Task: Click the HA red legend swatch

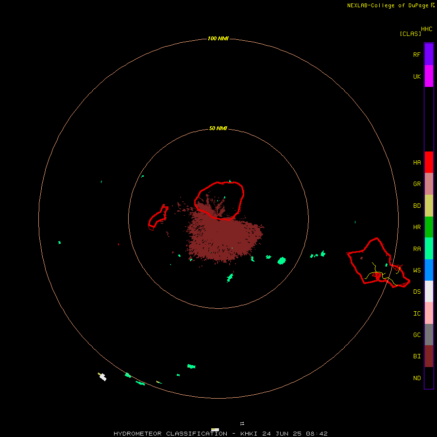Action: pos(429,162)
